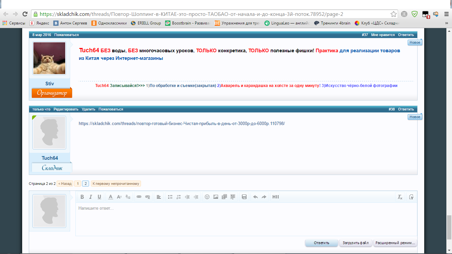
Task: Click Редактировать on post #38
Action: 66,109
